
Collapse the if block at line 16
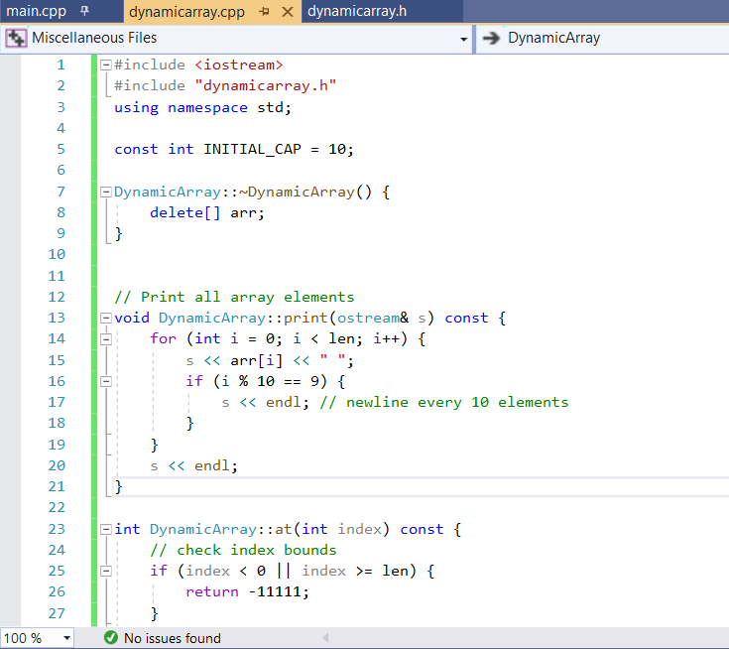(106, 381)
